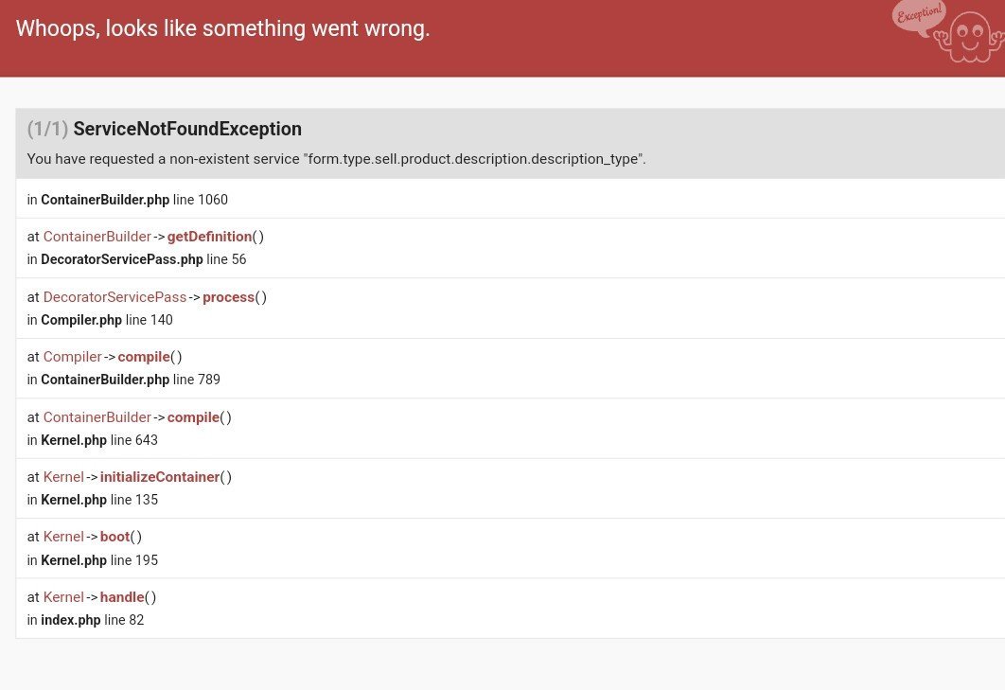Image resolution: width=1005 pixels, height=690 pixels.
Task: Click the process method link
Action: (x=228, y=297)
